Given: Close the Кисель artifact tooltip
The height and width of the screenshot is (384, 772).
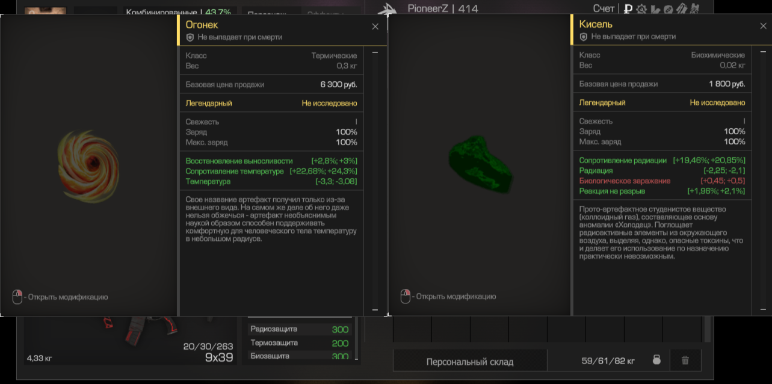Looking at the screenshot, I should pyautogui.click(x=764, y=26).
